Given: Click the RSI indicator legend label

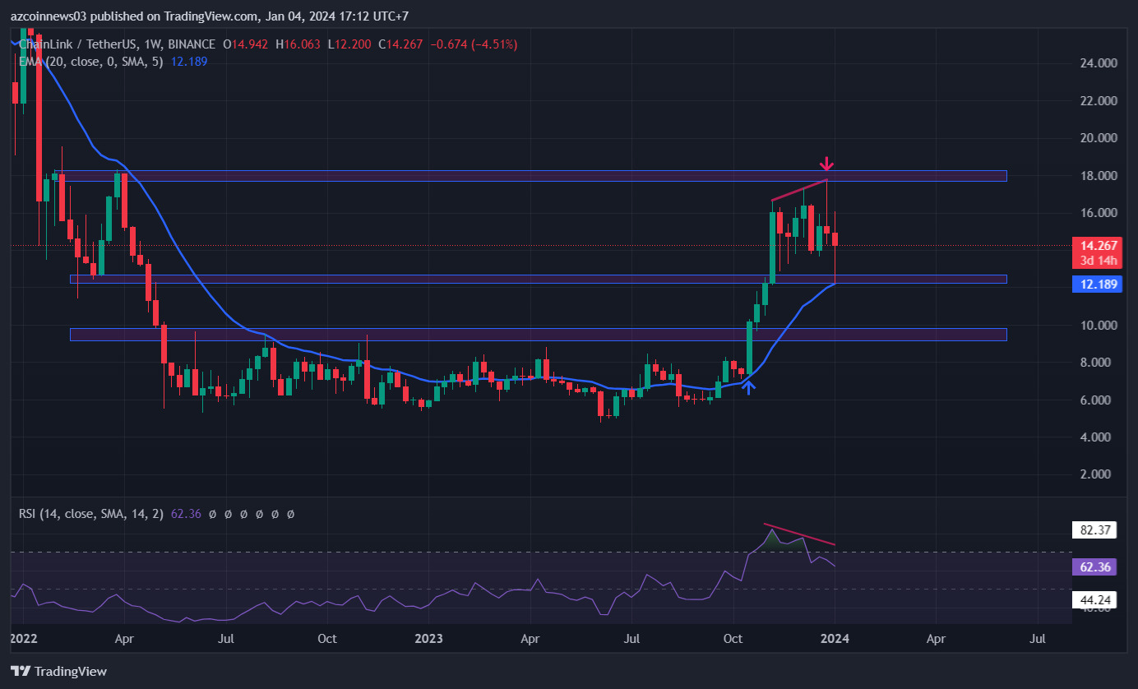Looking at the screenshot, I should click(x=92, y=514).
